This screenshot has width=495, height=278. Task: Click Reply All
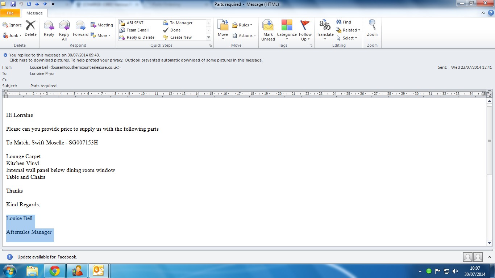pos(64,30)
